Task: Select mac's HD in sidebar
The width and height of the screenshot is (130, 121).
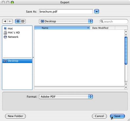Action: 17,32
